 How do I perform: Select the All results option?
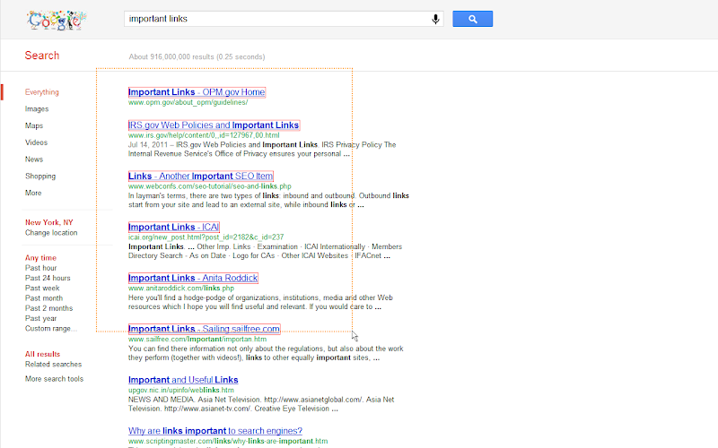click(42, 354)
